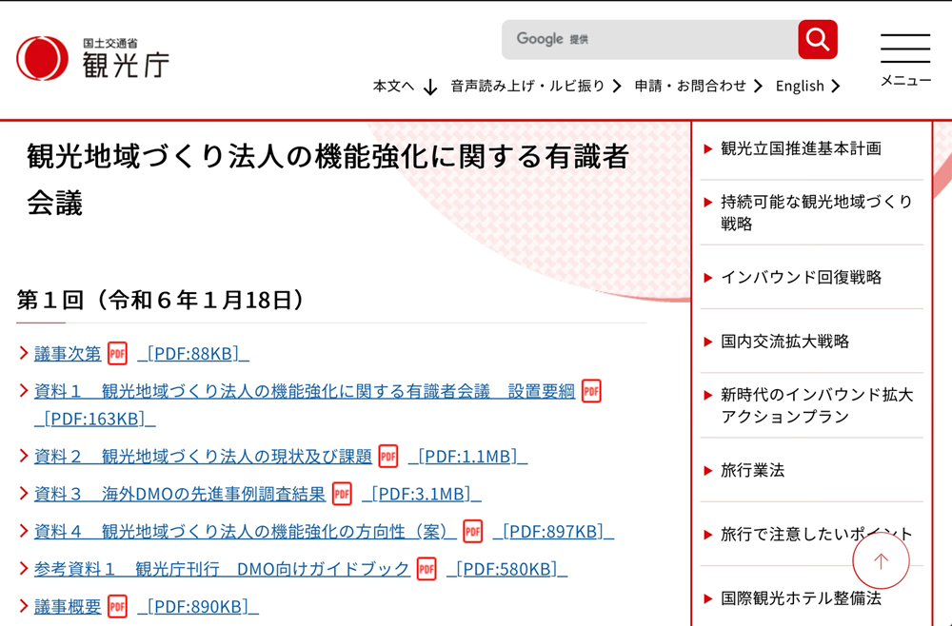Expand the chevron next to English
952x626 pixels.
837,86
